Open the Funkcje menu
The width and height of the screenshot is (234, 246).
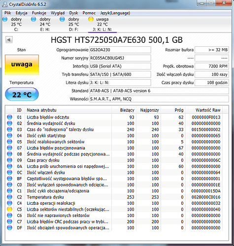pos(39,13)
